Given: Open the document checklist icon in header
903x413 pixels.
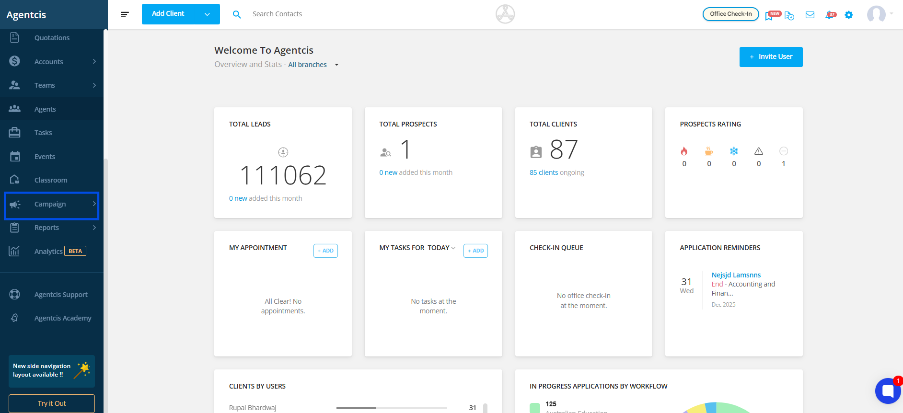Looking at the screenshot, I should click(789, 15).
